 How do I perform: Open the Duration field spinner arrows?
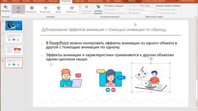[153, 9]
